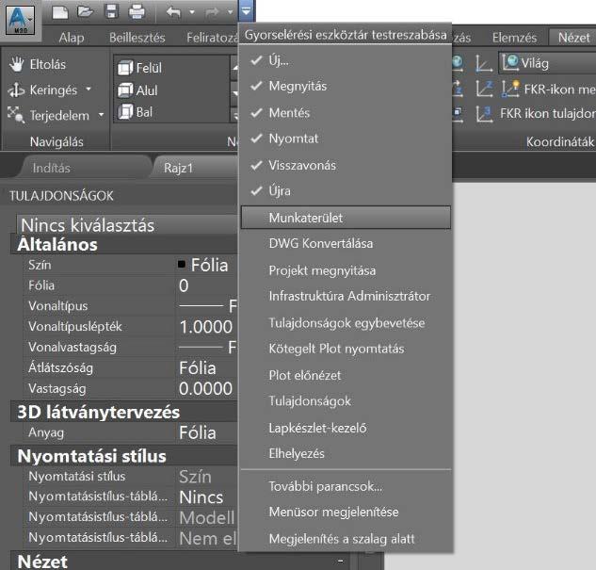This screenshot has width=596, height=570.
Task: Undo last action with the back arrow icon
Action: [173, 12]
